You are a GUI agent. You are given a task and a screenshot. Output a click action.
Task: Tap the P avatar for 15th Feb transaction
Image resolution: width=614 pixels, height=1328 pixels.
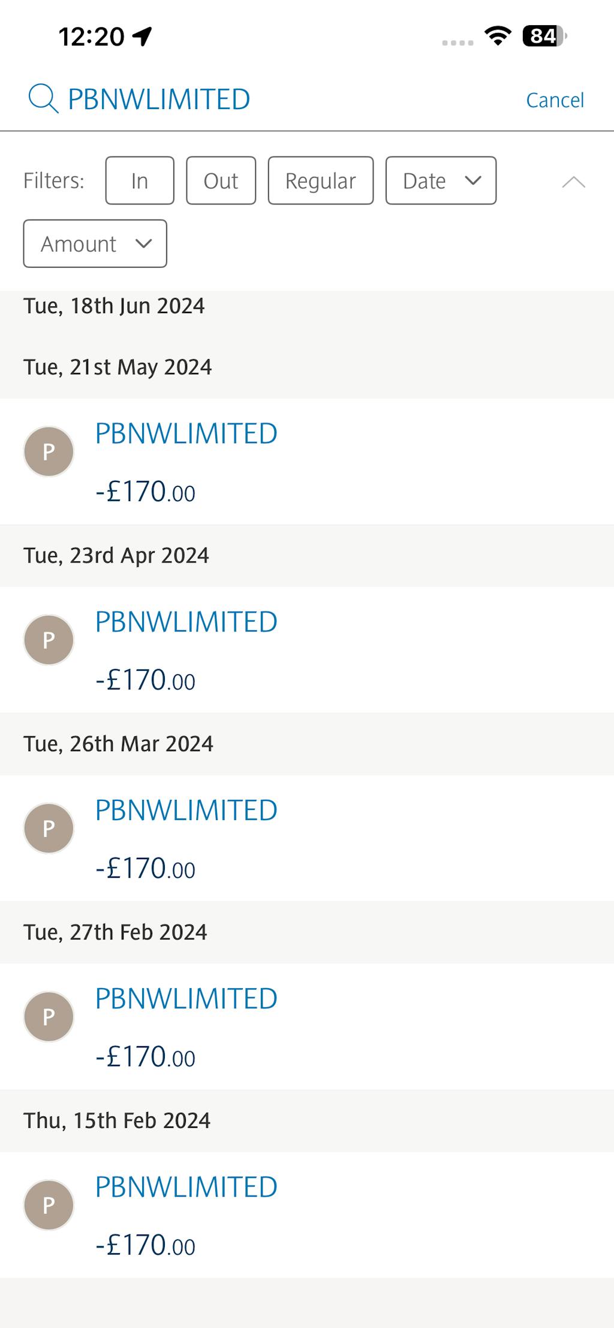pyautogui.click(x=49, y=1204)
